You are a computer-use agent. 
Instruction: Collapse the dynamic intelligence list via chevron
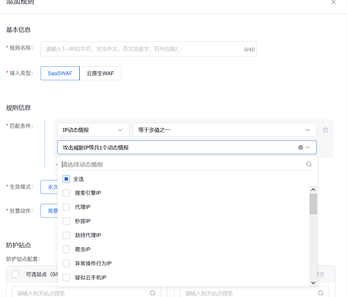click(308, 147)
